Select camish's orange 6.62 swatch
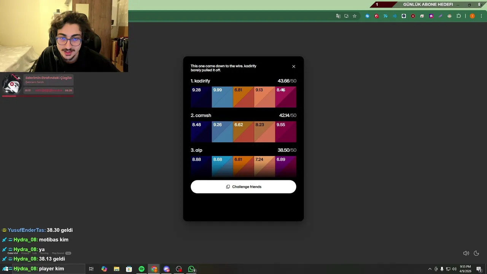Screen dimensions: 487x274 [x=243, y=132]
